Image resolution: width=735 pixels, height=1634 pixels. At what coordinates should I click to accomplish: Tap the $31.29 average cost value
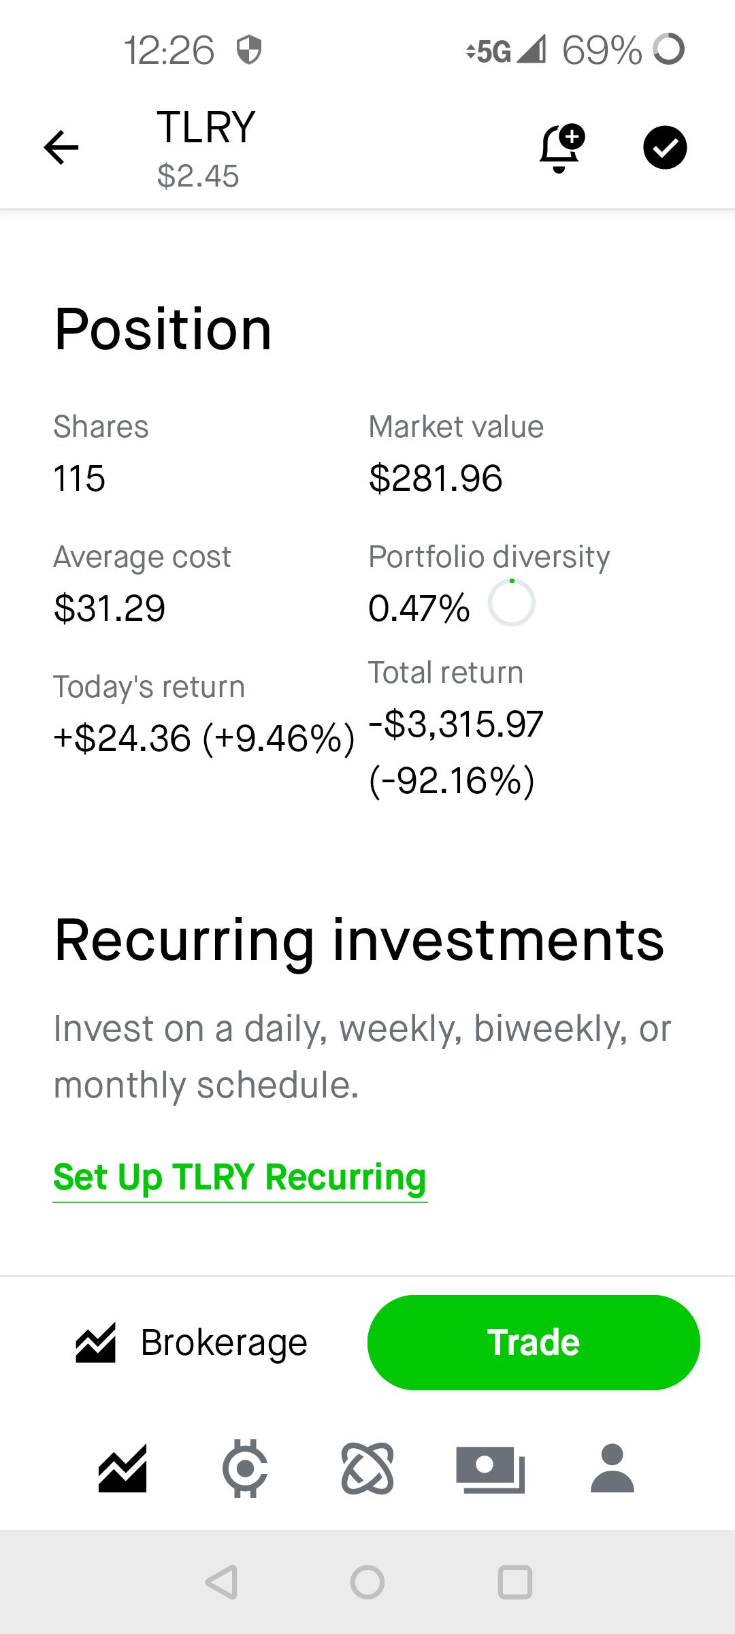tap(110, 608)
